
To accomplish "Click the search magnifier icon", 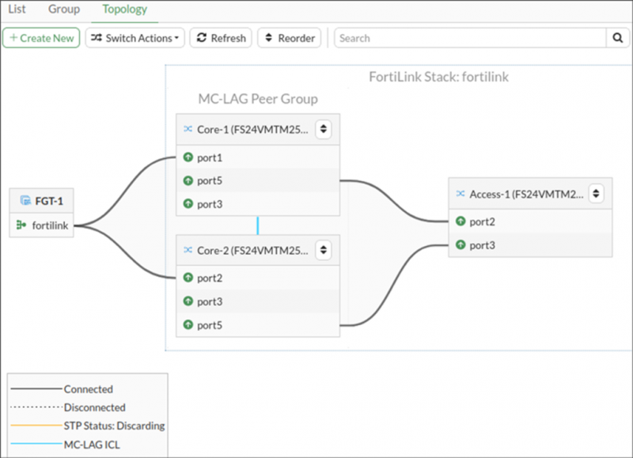I will click(617, 38).
